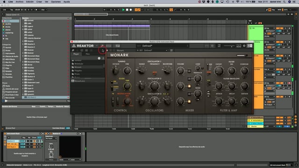
Task: Toggle Monark mixer Feedback on button
Action: point(189,78)
